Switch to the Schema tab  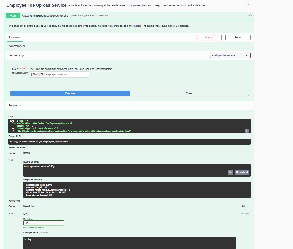(44, 233)
